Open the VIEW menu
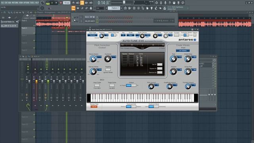254x143 pixels. 21,3
